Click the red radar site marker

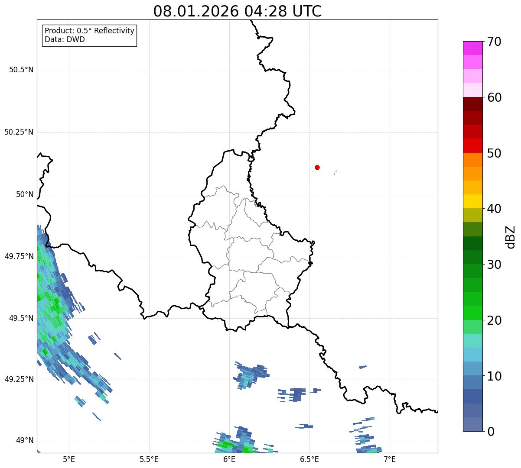coord(317,167)
